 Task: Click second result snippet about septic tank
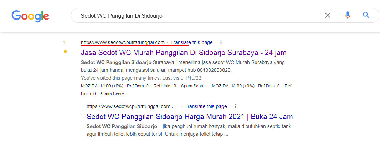coord(189,130)
